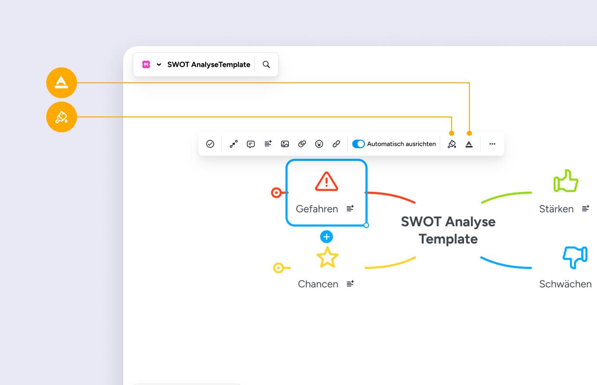This screenshot has width=597, height=385.
Task: Open the fill color paint bucket tool
Action: 452,144
